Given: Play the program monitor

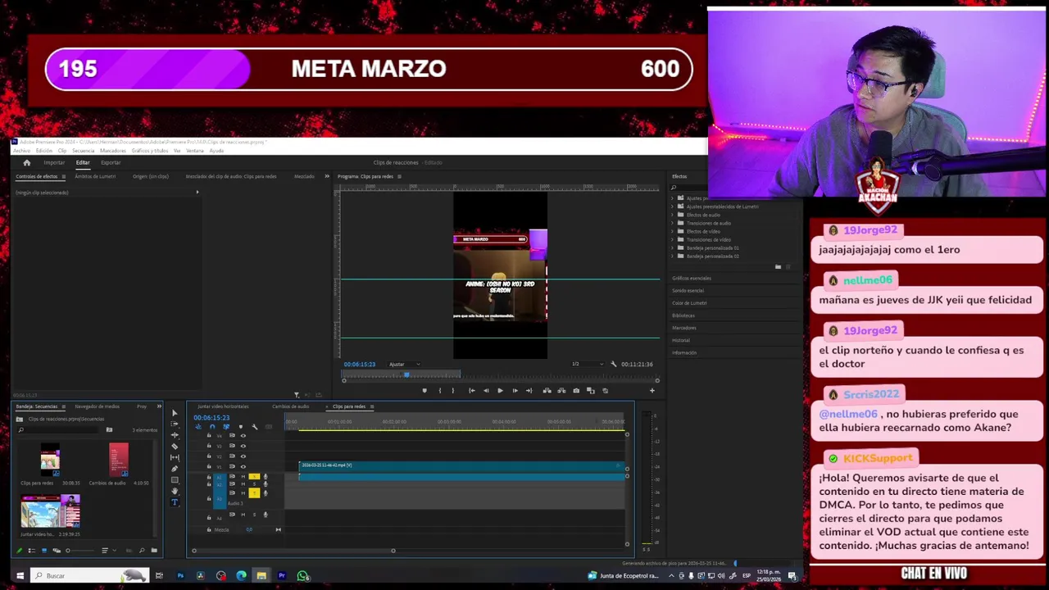Looking at the screenshot, I should pos(500,391).
